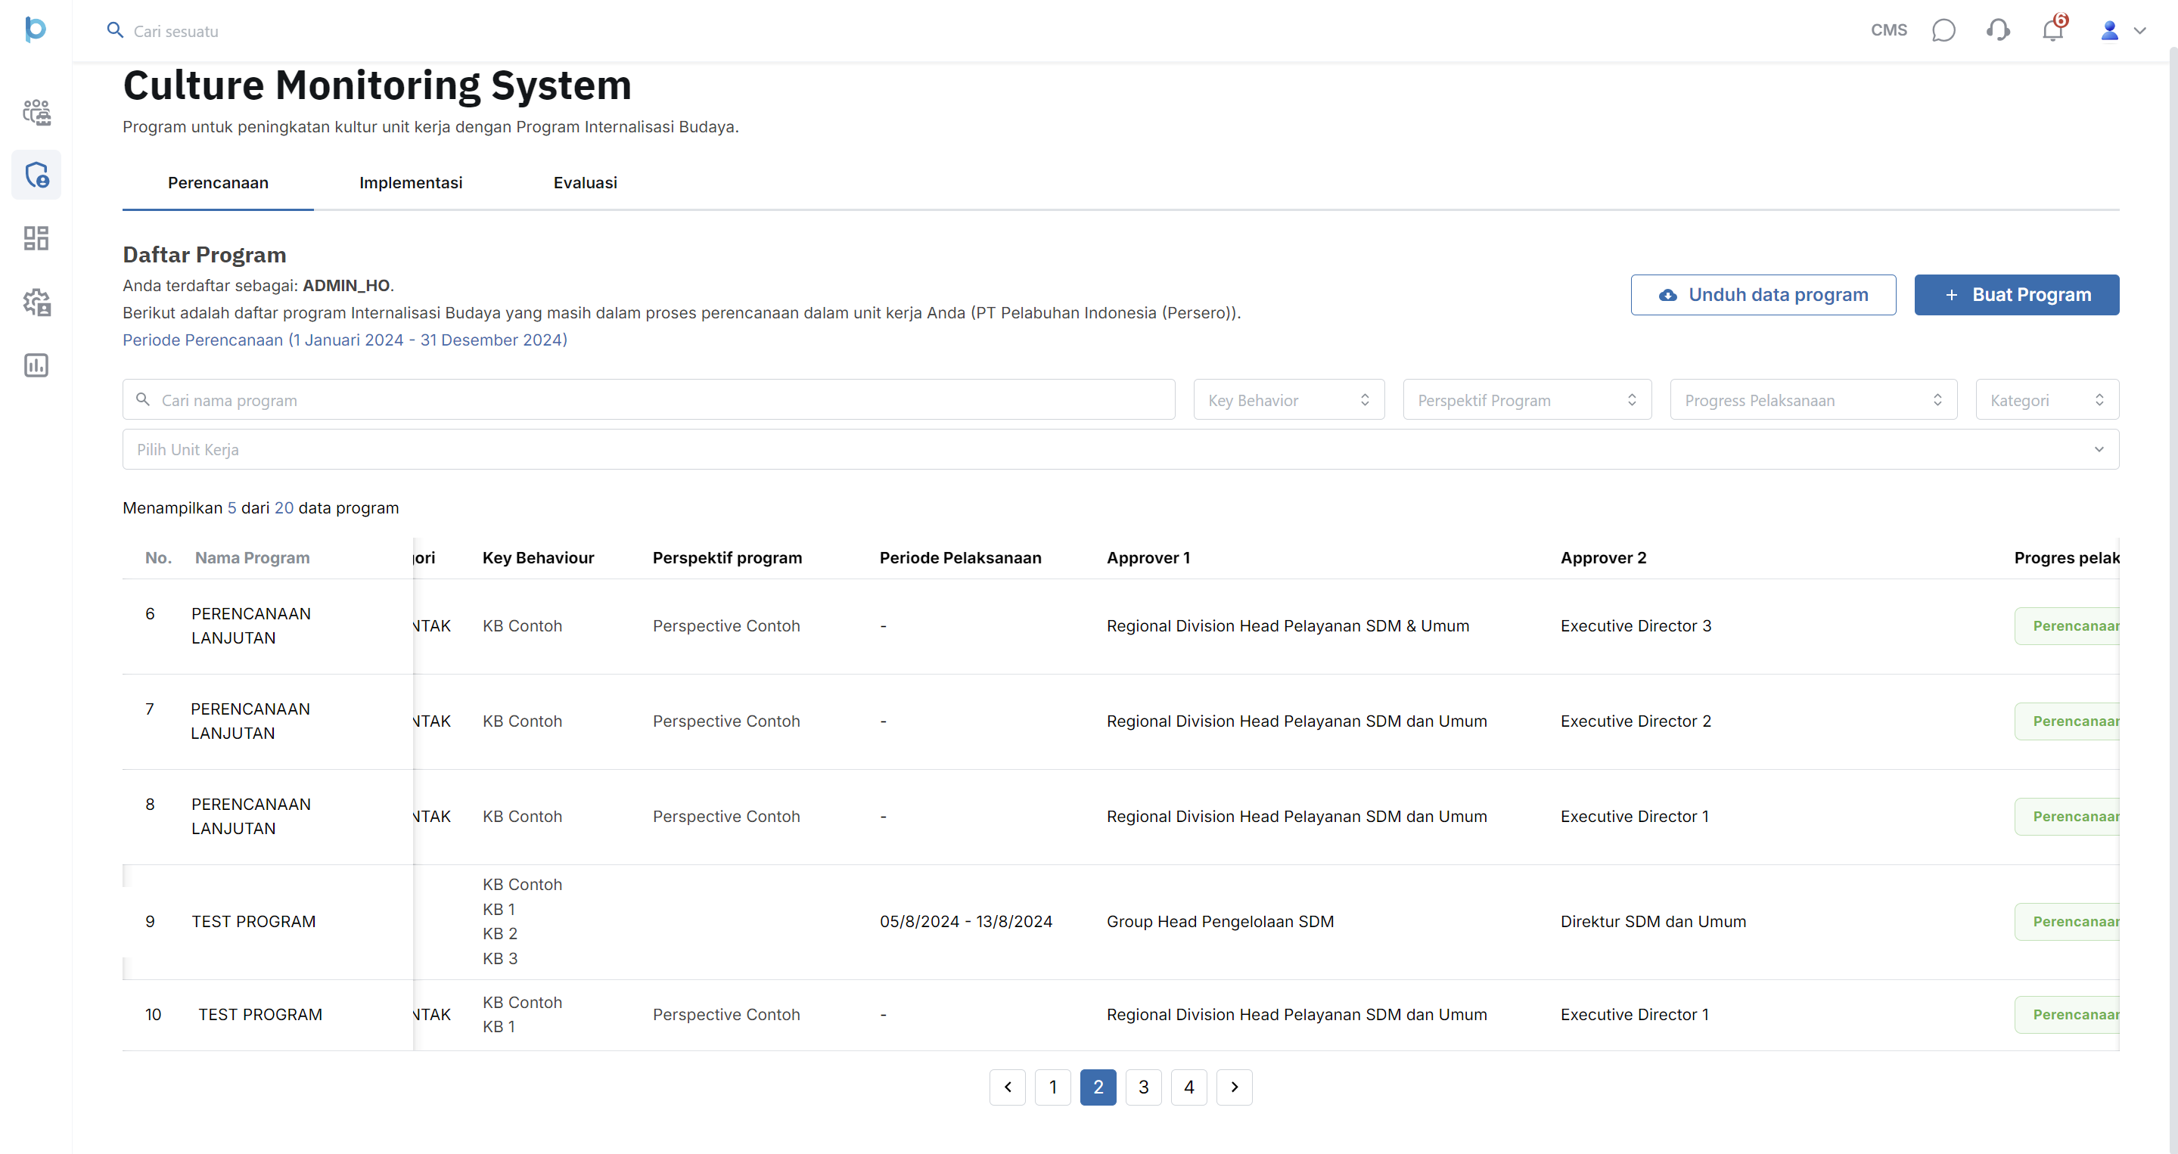The image size is (2178, 1154).
Task: Open the notification bell icon
Action: point(2052,31)
